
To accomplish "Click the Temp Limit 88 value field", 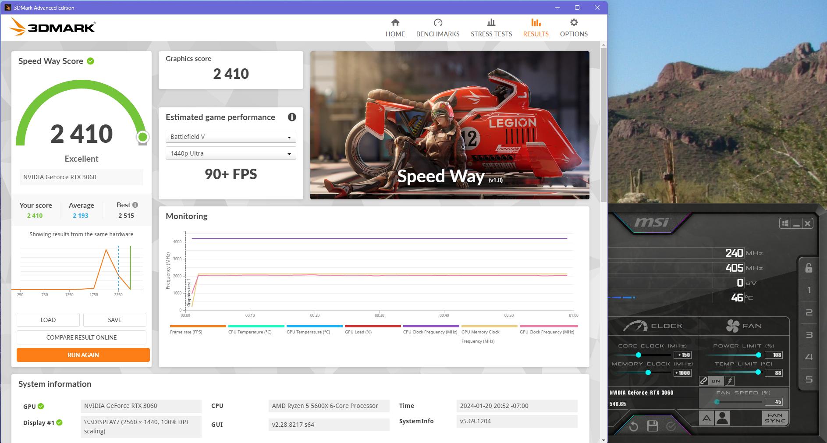I will [774, 373].
